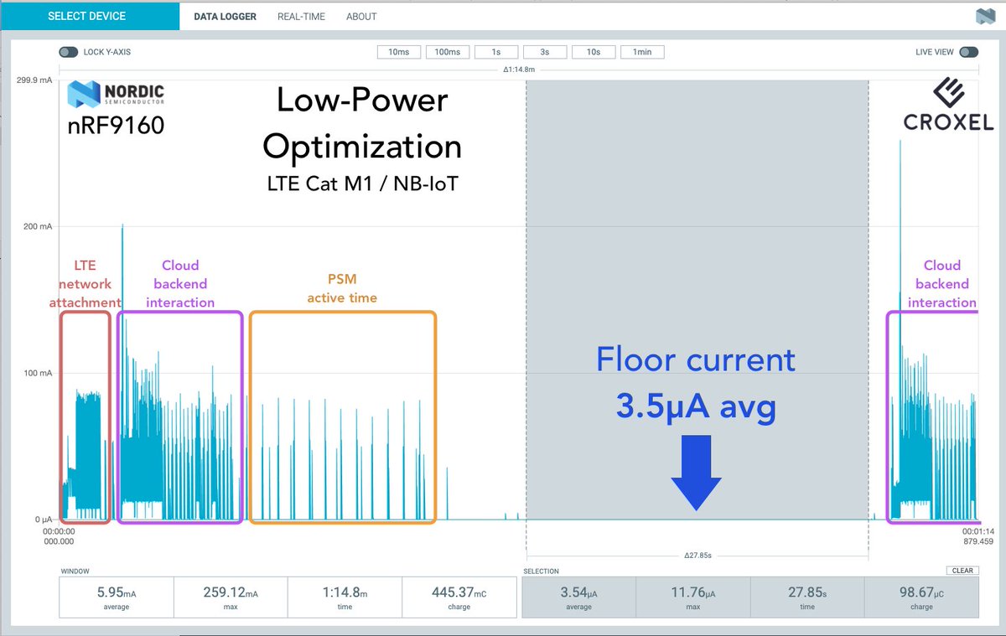The height and width of the screenshot is (636, 1006).
Task: Set window to 3s
Action: click(545, 52)
